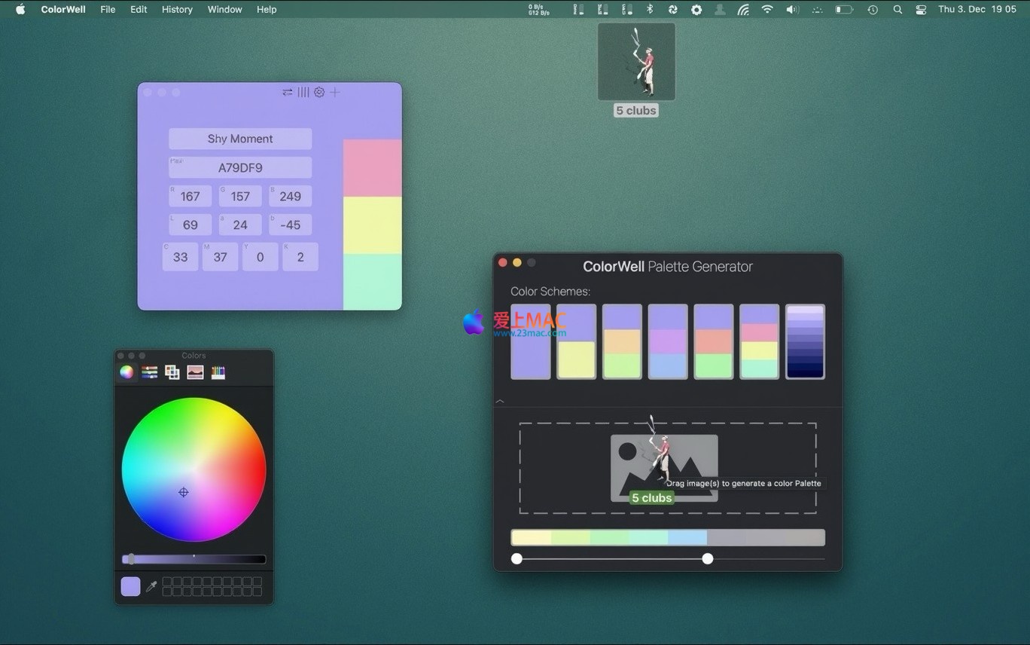The height and width of the screenshot is (645, 1030).
Task: Select the eyedropper color picker tool
Action: click(x=151, y=586)
